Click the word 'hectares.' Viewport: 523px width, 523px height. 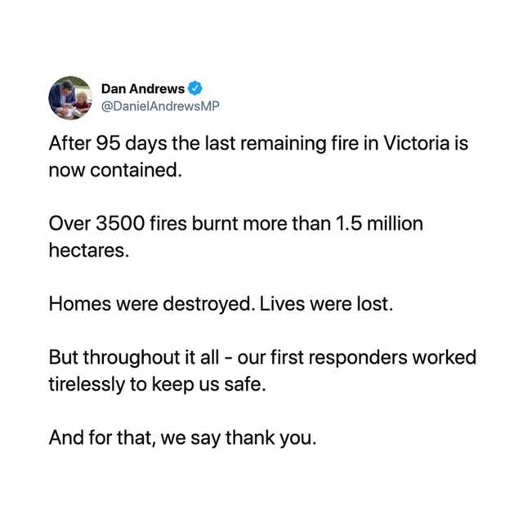[89, 251]
